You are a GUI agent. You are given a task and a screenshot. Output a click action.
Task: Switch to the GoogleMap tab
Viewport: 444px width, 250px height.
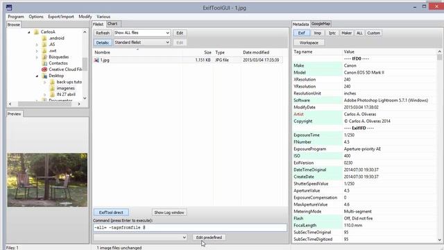point(321,24)
